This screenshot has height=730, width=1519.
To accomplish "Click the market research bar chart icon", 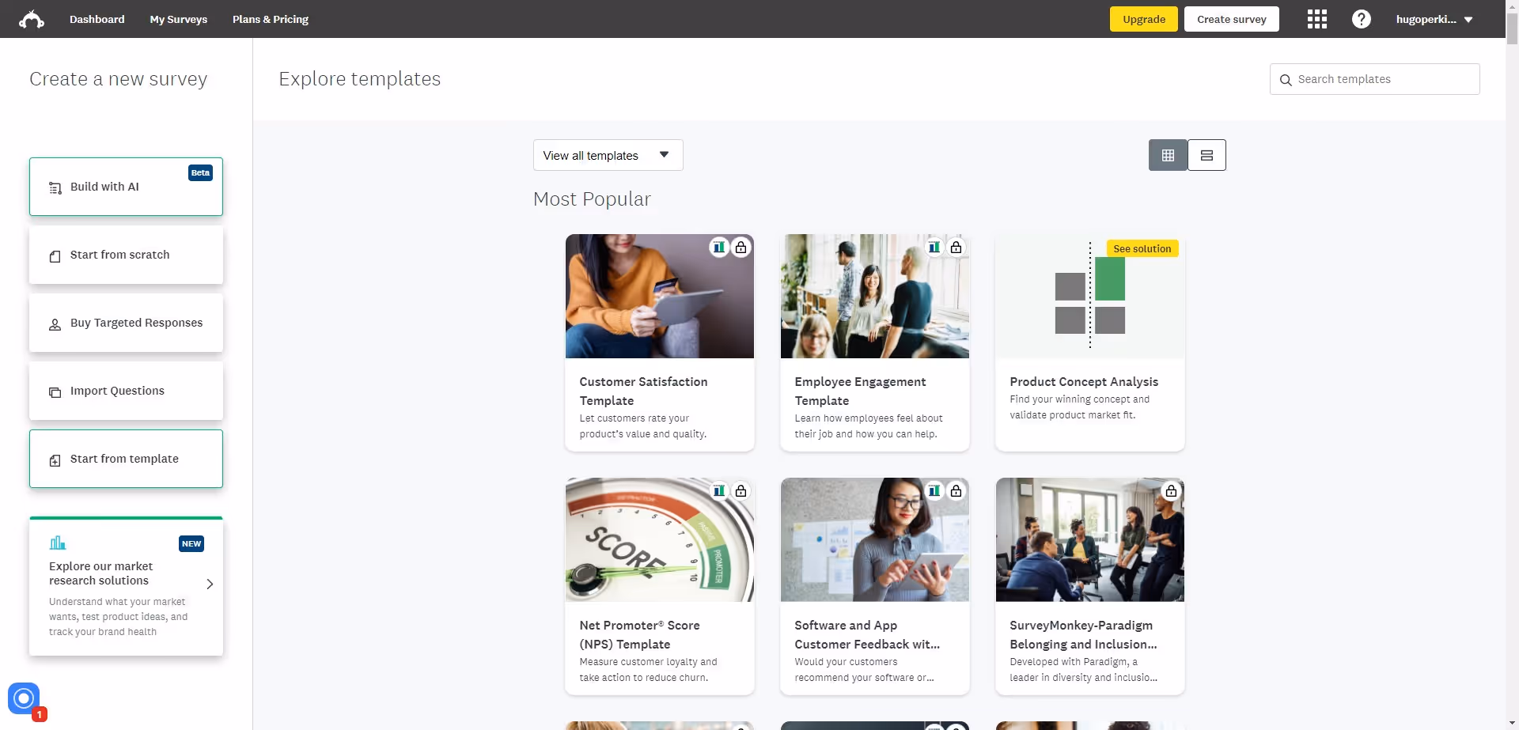I will point(58,543).
